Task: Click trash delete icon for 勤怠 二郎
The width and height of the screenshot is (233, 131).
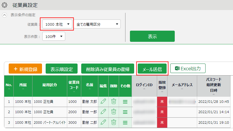Action: 114,122
